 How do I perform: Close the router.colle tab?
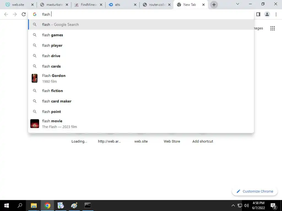tap(169, 5)
